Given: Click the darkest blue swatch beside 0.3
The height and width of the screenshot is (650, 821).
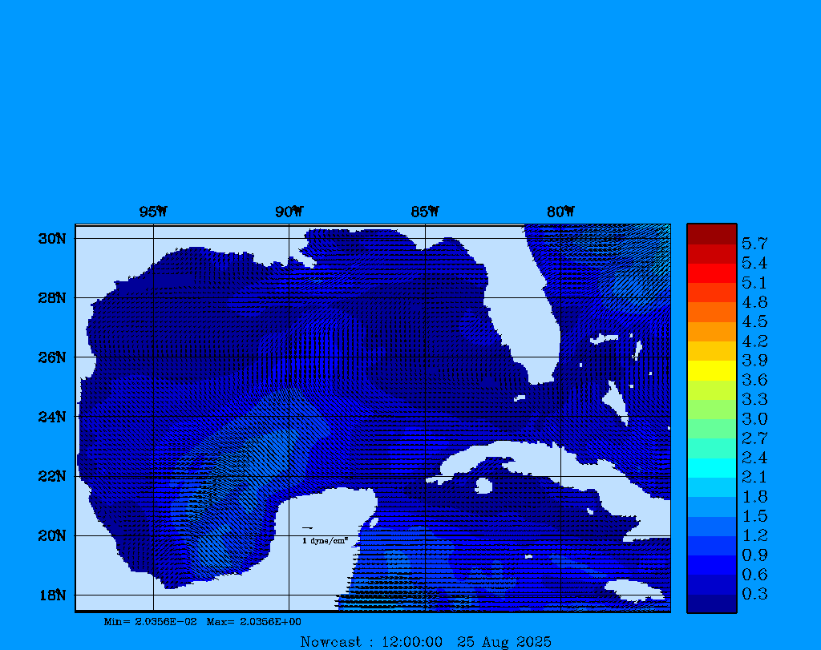Looking at the screenshot, I should point(711,603).
